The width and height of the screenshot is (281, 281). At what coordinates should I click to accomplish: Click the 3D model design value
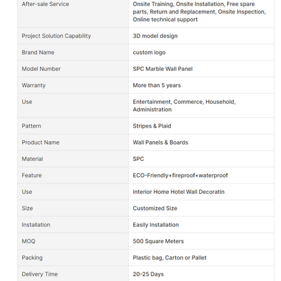[155, 36]
